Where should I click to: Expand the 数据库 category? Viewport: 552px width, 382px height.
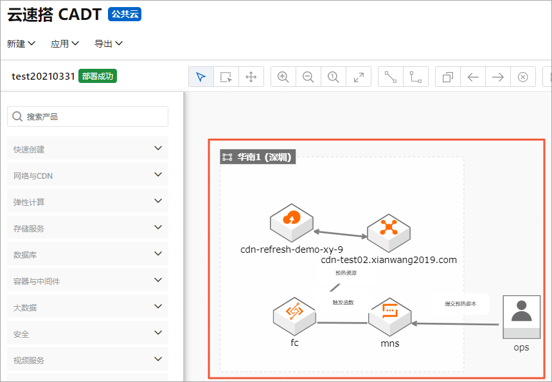click(87, 254)
